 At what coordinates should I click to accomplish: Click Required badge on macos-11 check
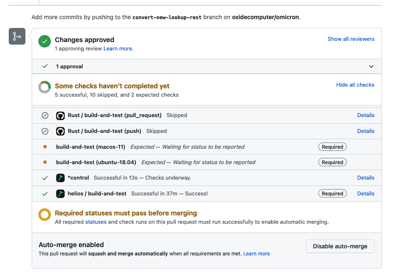click(332, 147)
